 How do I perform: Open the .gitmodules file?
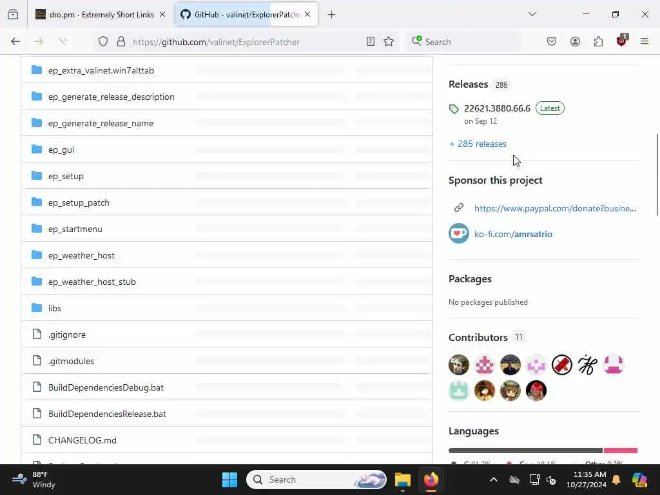click(x=71, y=361)
